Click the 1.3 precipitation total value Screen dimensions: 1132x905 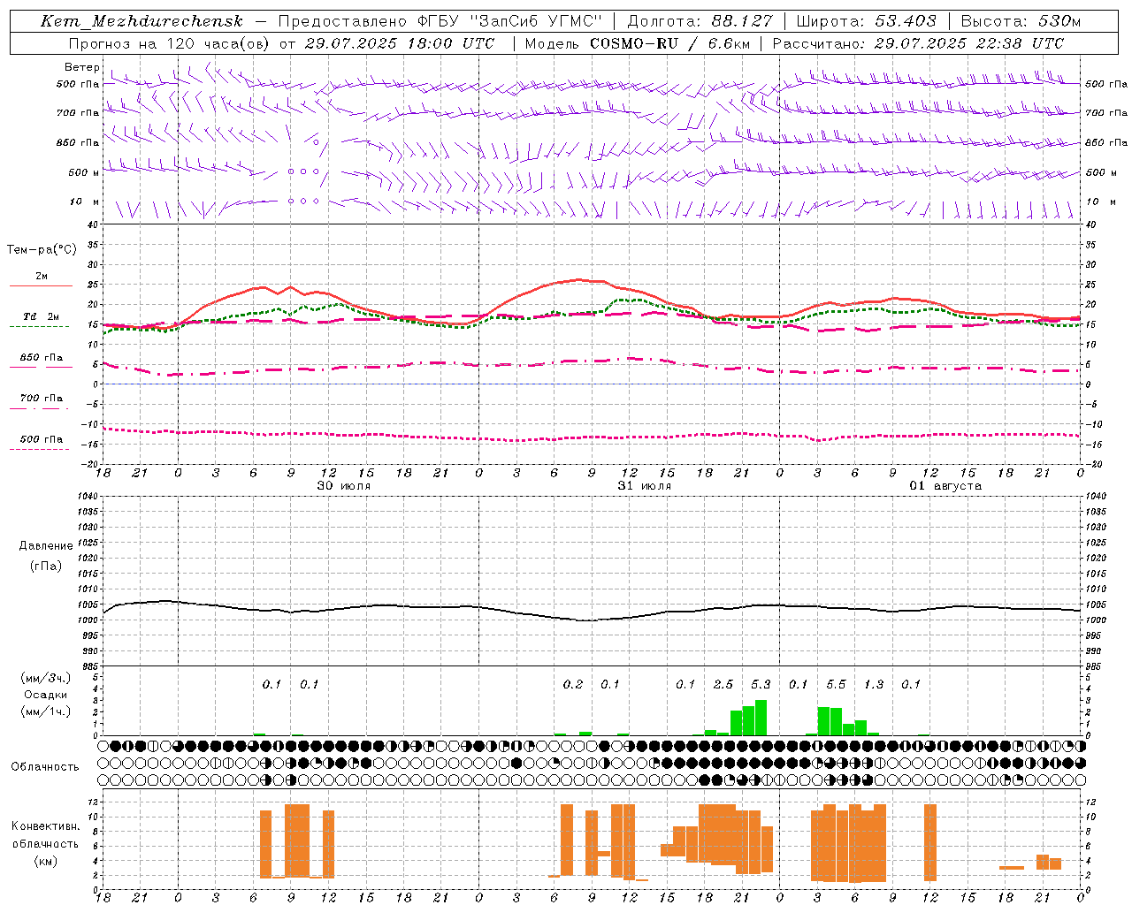pyautogui.click(x=874, y=684)
